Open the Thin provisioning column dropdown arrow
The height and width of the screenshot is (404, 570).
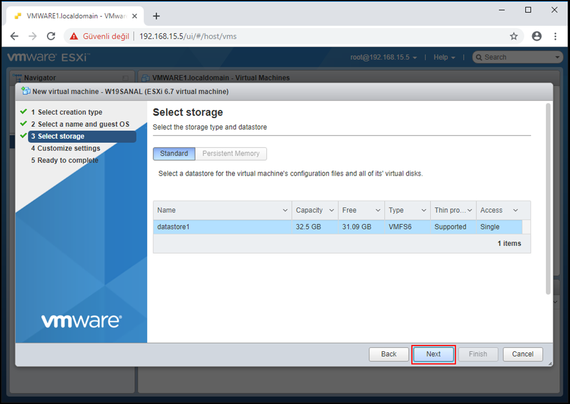470,210
